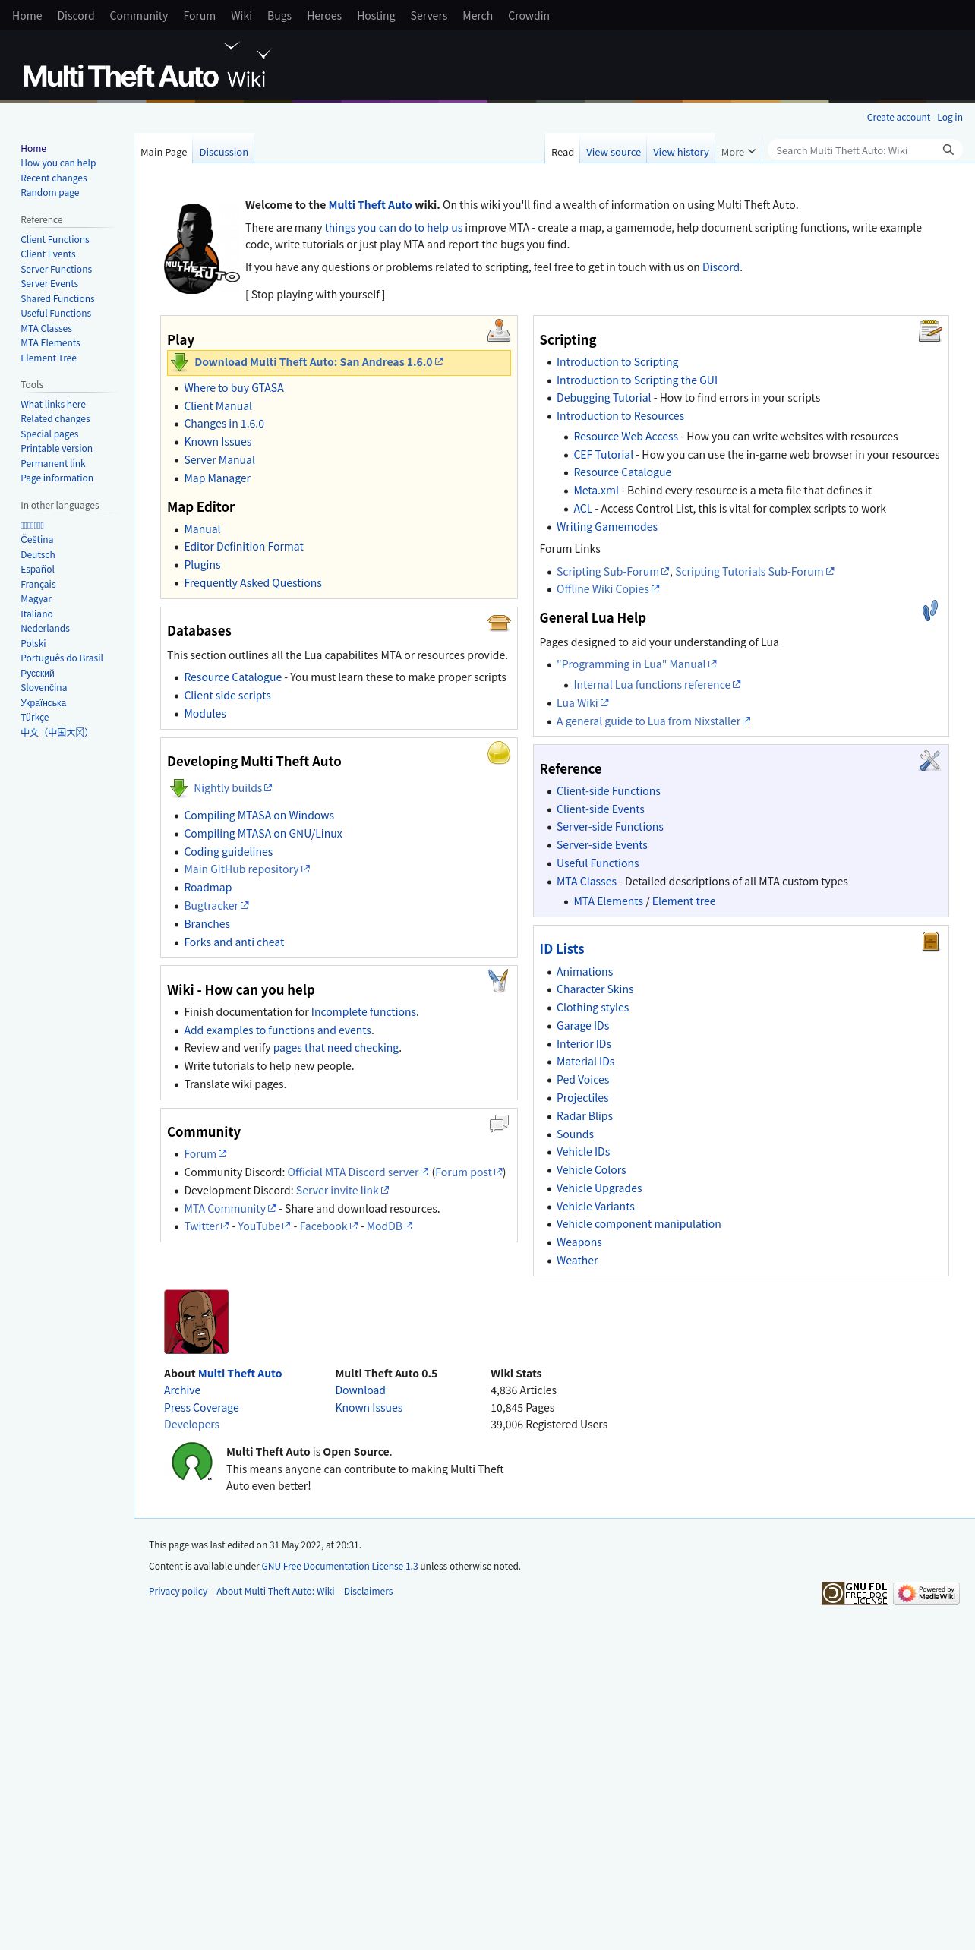Open the ID Lists heading link
975x1950 pixels.
561,948
